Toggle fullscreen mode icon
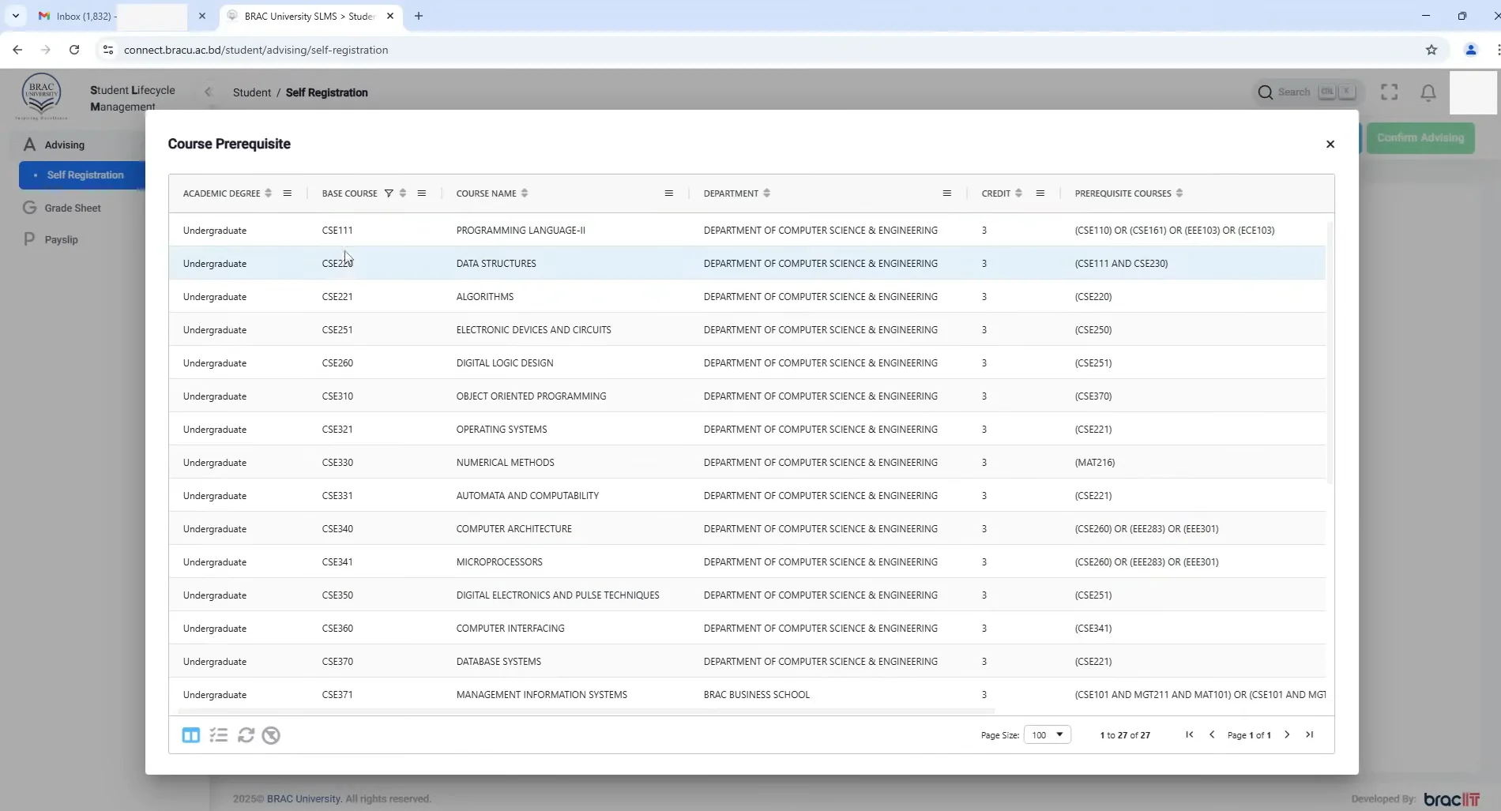 tap(1389, 92)
